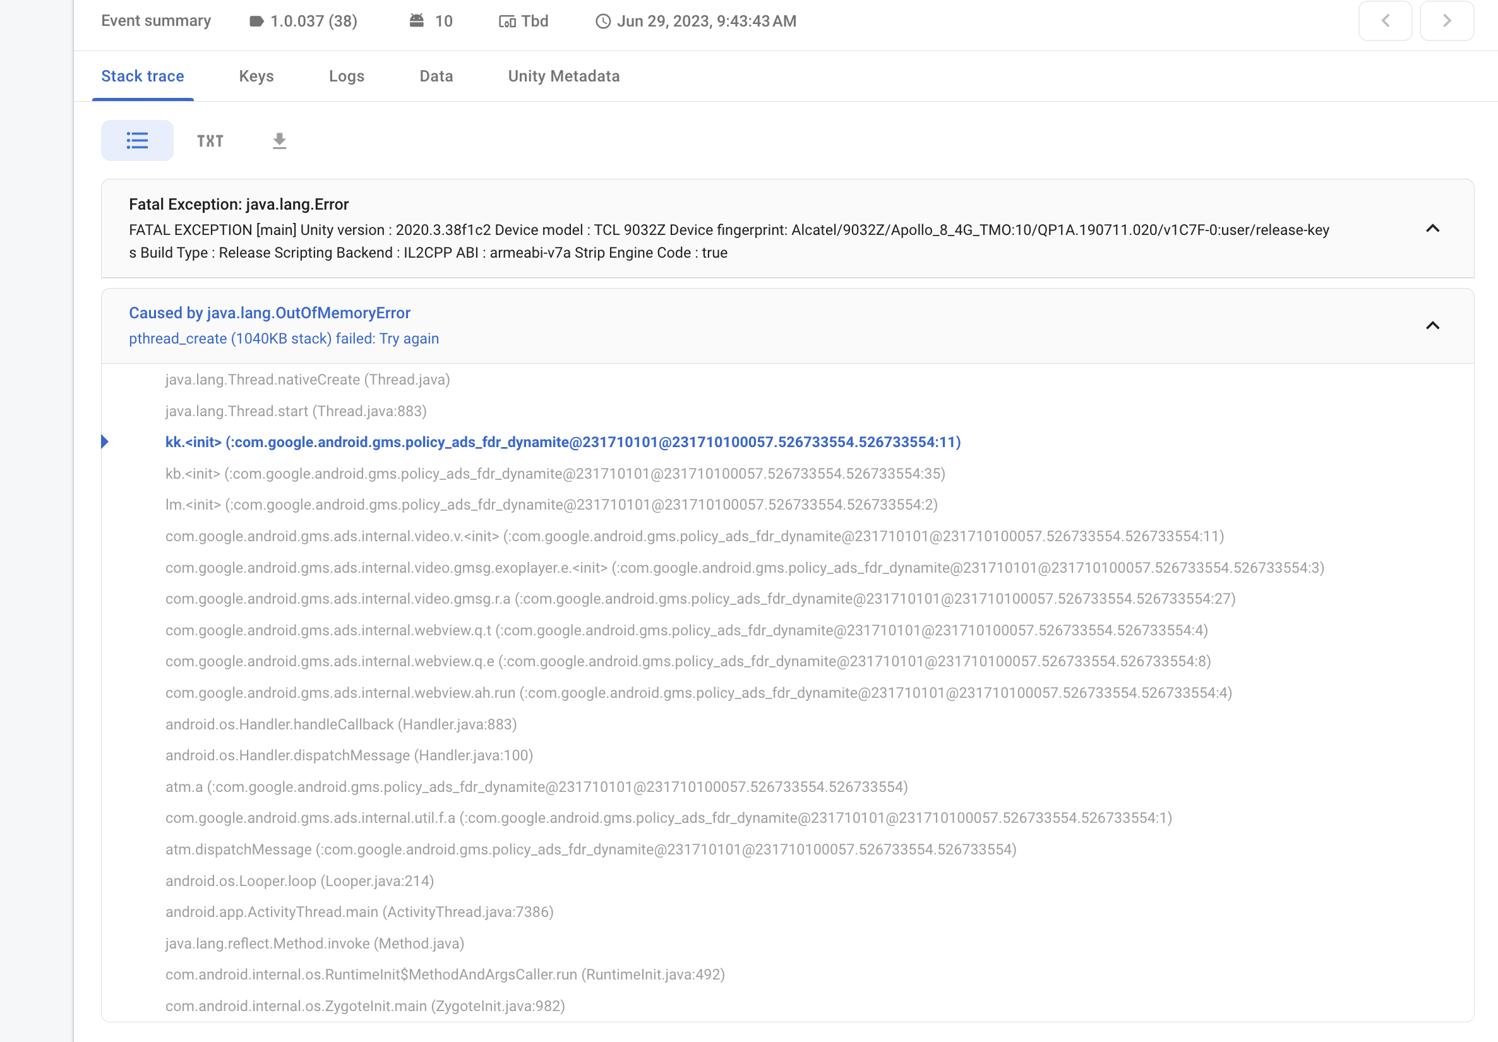1498x1042 pixels.
Task: Switch stack trace to formatted list view
Action: tap(137, 140)
